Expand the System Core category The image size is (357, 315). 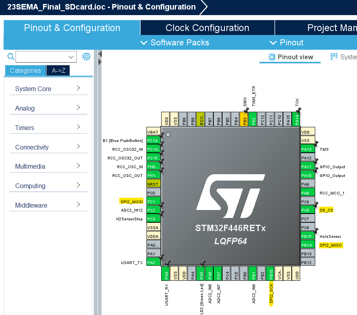coord(48,89)
